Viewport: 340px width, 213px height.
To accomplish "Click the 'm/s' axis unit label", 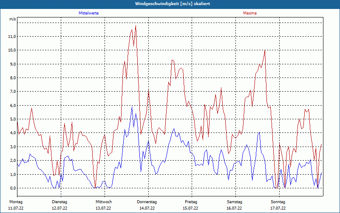I will 13,19.
